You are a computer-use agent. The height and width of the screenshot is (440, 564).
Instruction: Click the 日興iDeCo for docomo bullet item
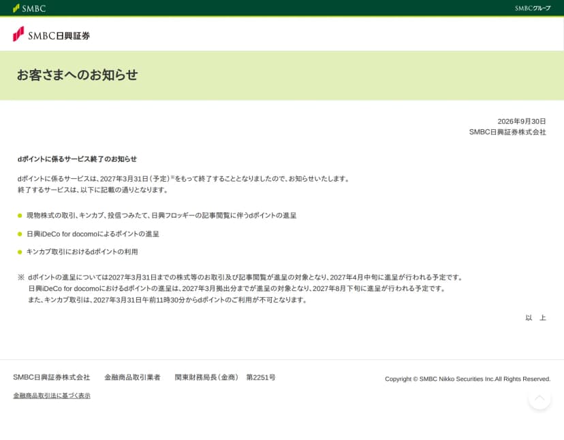[93, 234]
